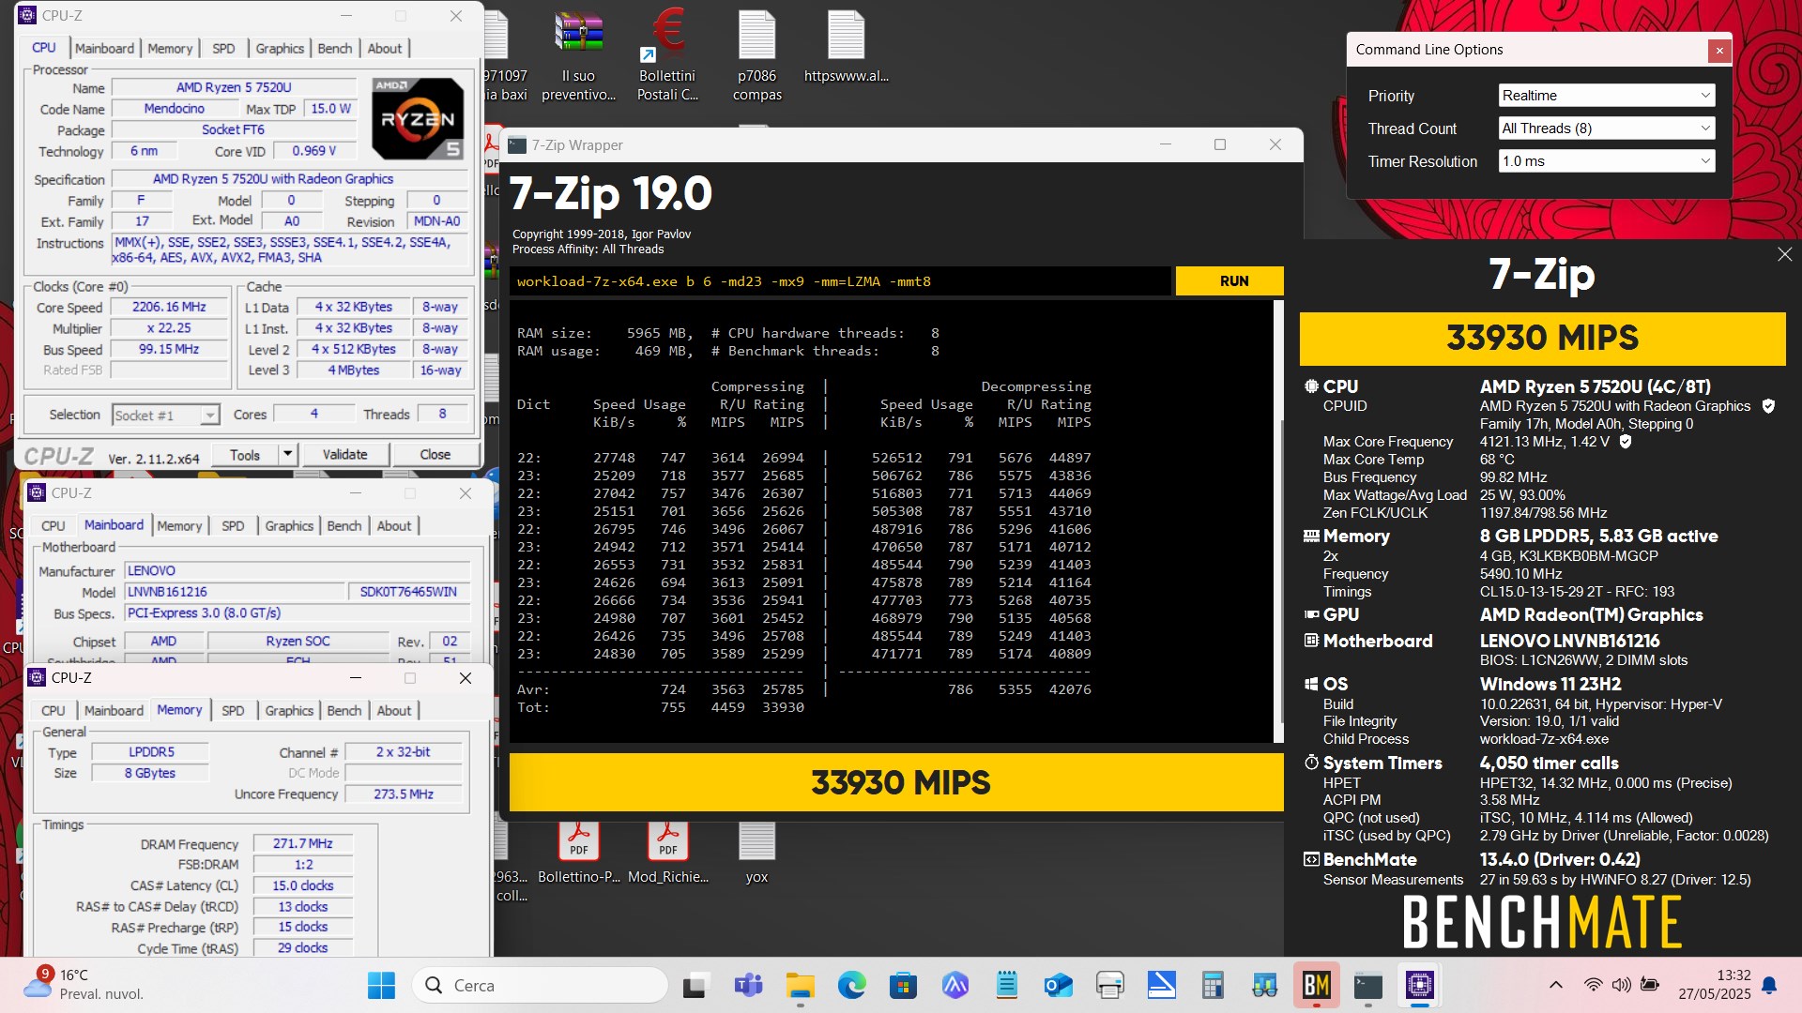The image size is (1802, 1013).
Task: Open the console window taskbar icon
Action: pos(1368,985)
